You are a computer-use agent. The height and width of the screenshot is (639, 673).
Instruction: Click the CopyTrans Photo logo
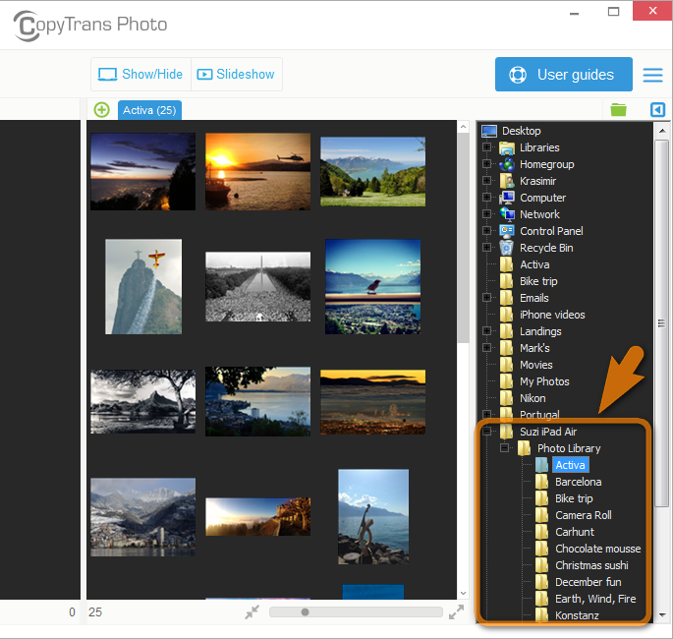(90, 25)
